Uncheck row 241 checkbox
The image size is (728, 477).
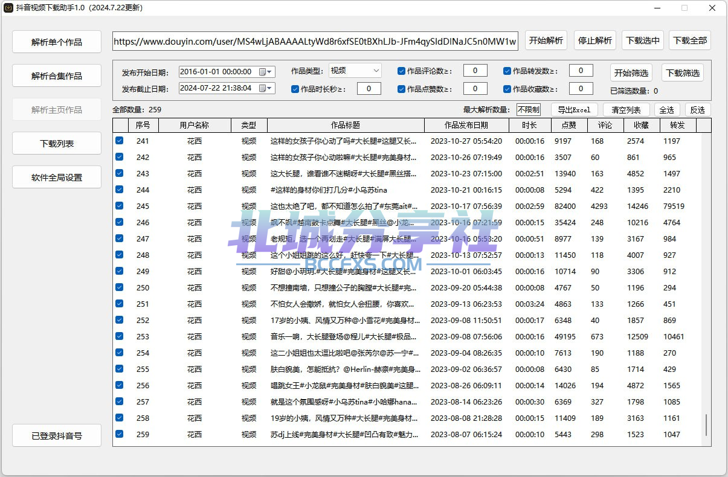pos(120,141)
